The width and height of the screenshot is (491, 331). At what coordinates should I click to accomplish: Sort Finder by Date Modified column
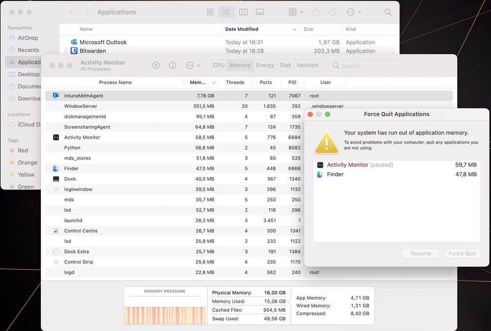260,29
